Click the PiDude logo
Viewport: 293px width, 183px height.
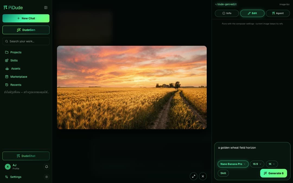pos(13,8)
